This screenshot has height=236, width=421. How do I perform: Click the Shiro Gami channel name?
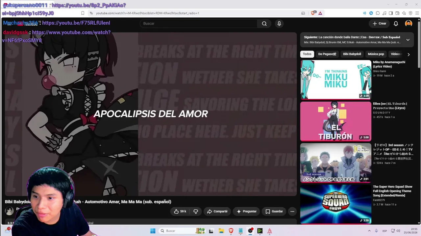379,71
